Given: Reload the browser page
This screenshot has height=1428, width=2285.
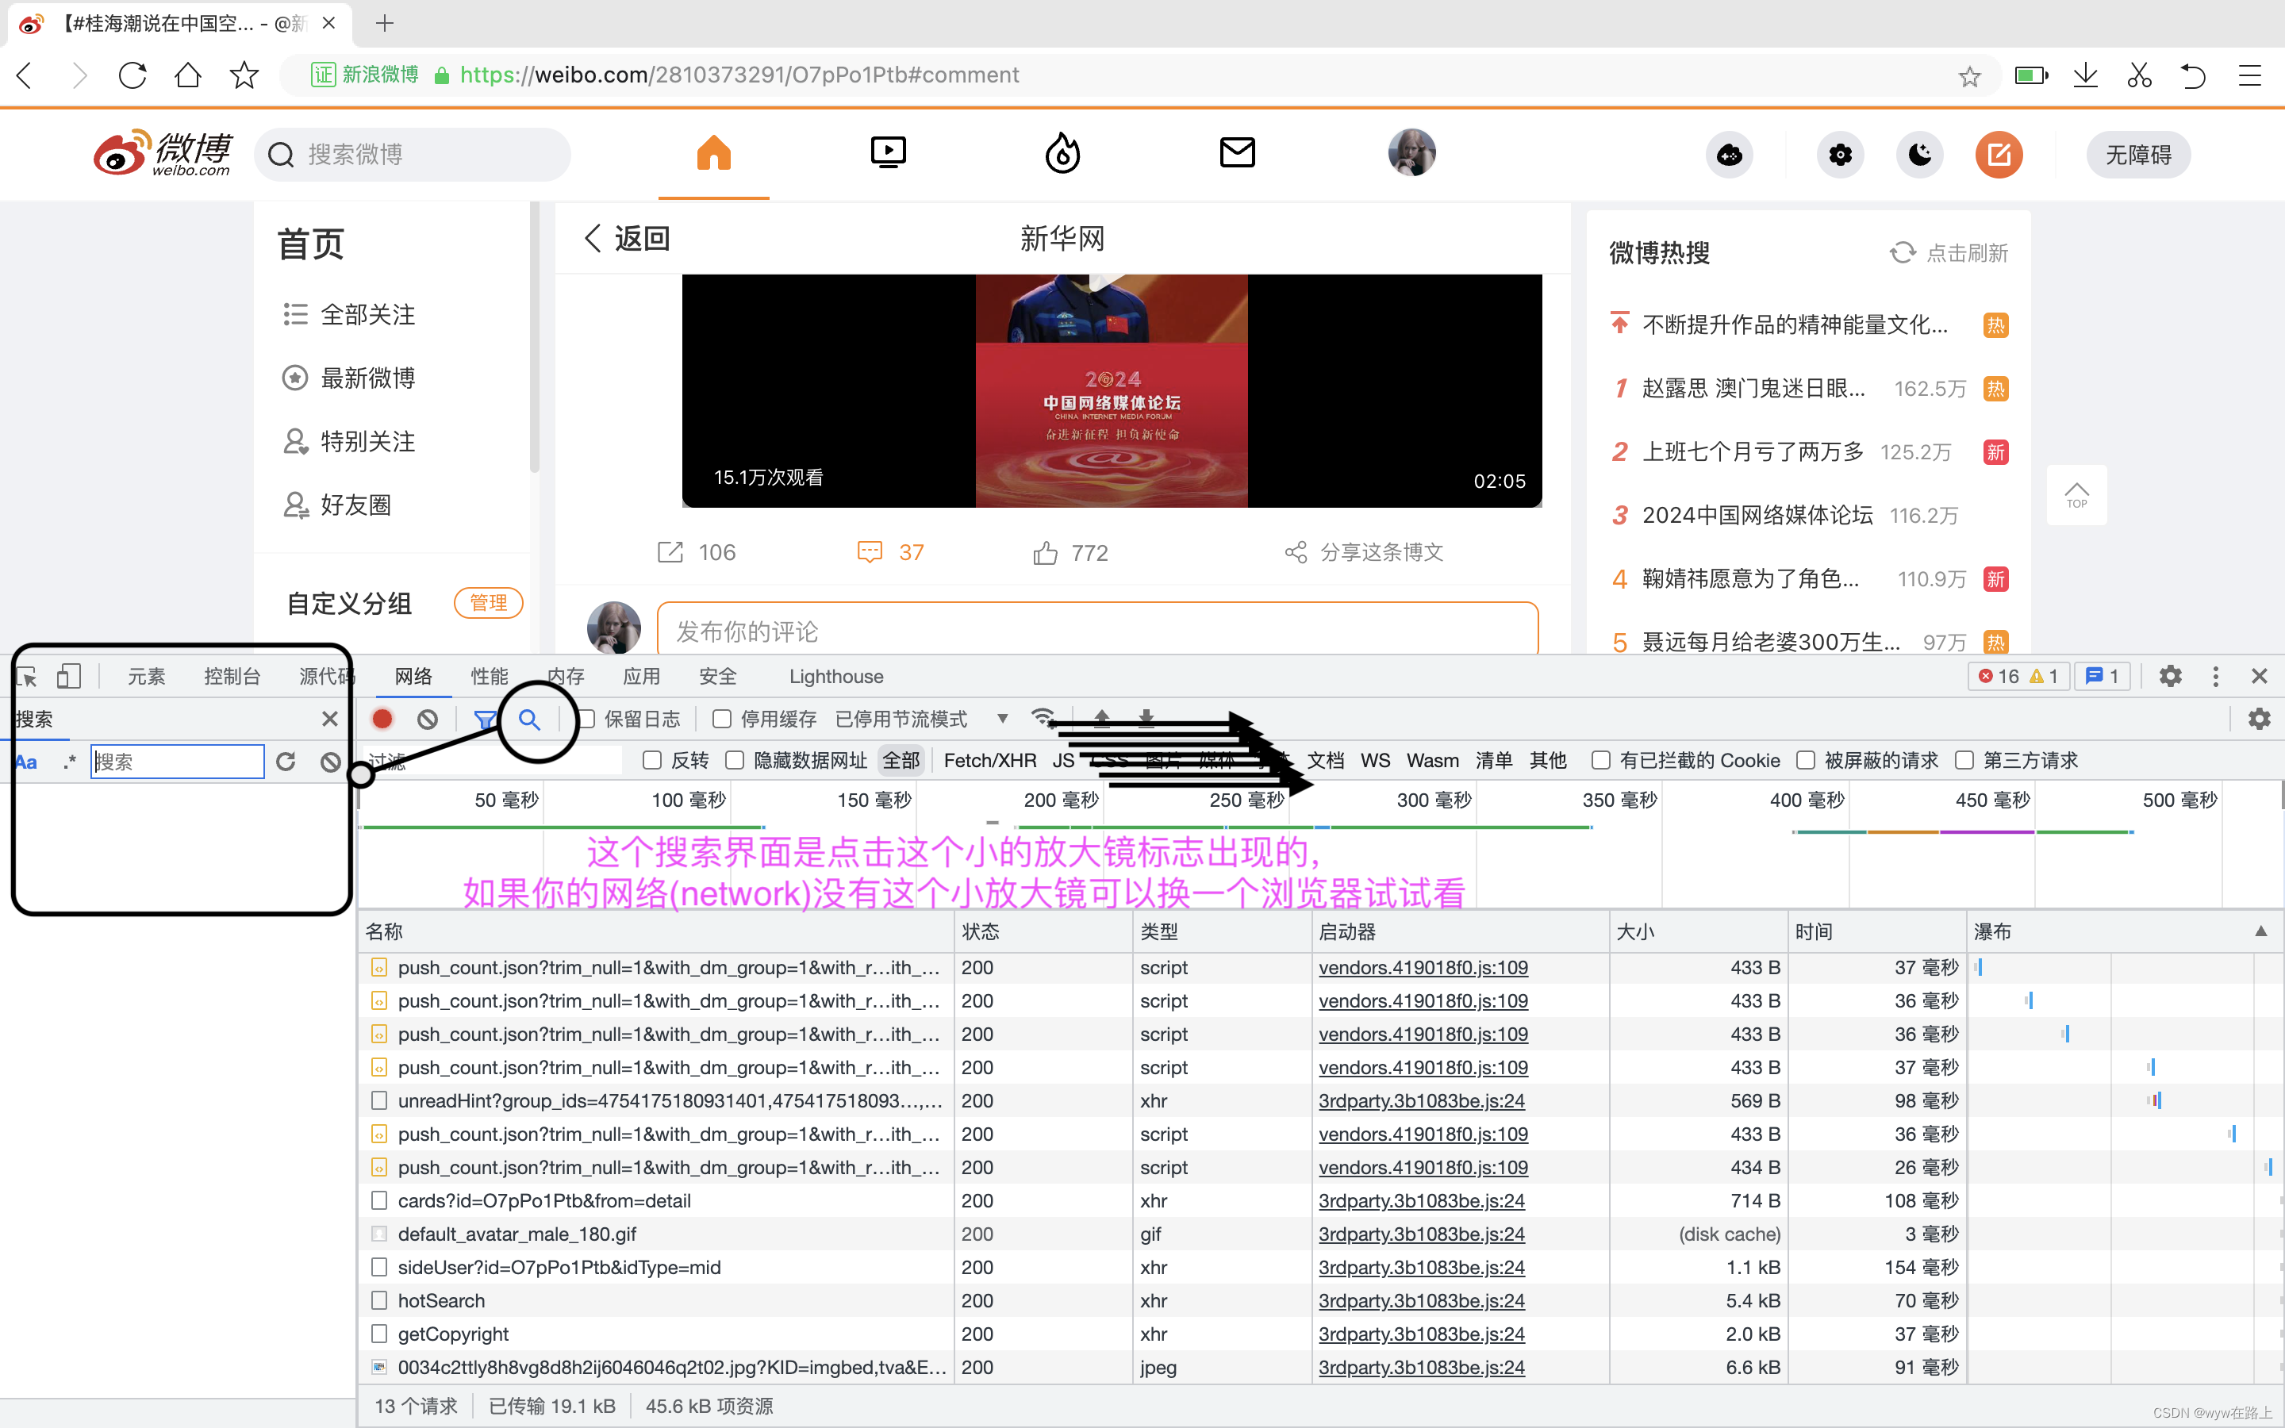Looking at the screenshot, I should 132,75.
